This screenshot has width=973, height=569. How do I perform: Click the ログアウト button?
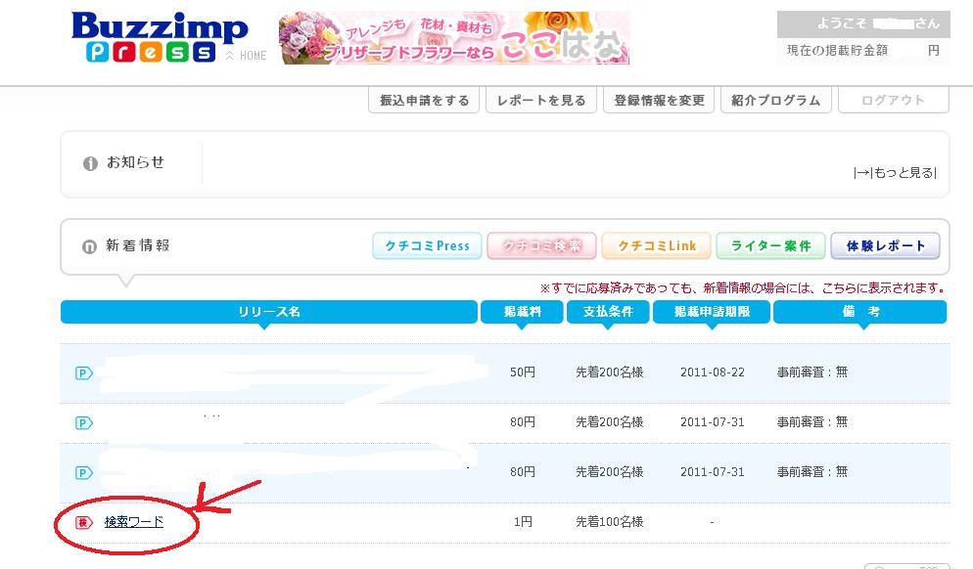pos(893,101)
